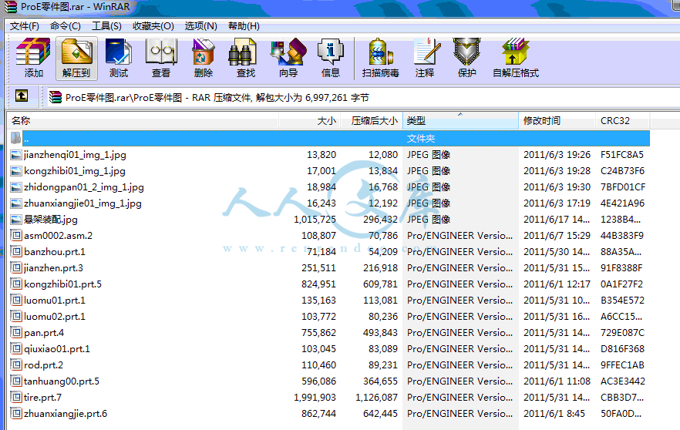Launch the 向导 (Wizard) tool
This screenshot has height=430, width=680.
[288, 58]
